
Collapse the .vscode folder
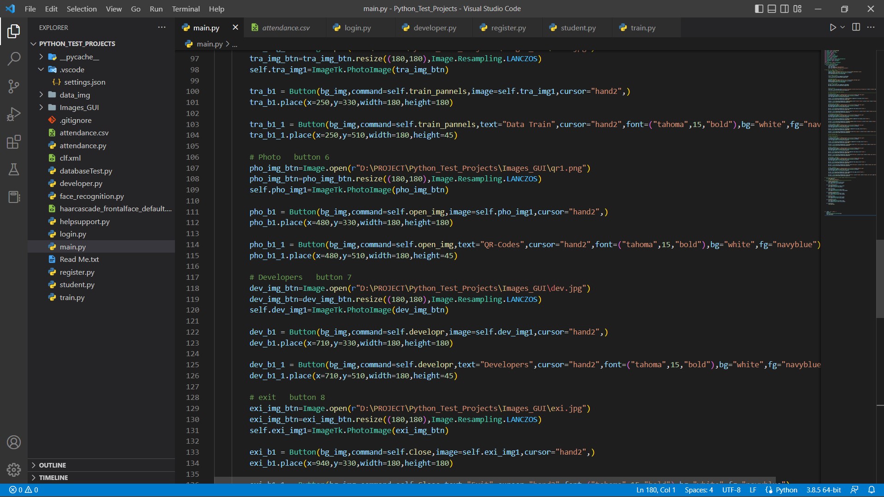pyautogui.click(x=72, y=69)
